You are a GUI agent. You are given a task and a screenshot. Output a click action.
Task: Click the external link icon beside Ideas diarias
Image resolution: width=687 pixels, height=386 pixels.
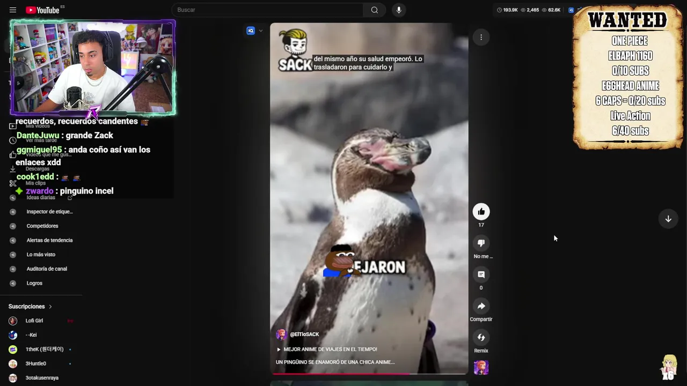pyautogui.click(x=70, y=197)
